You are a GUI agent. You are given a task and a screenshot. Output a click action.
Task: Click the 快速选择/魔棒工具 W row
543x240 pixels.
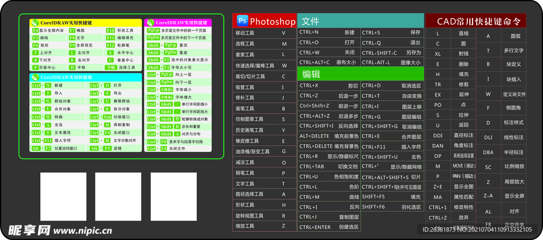point(265,65)
